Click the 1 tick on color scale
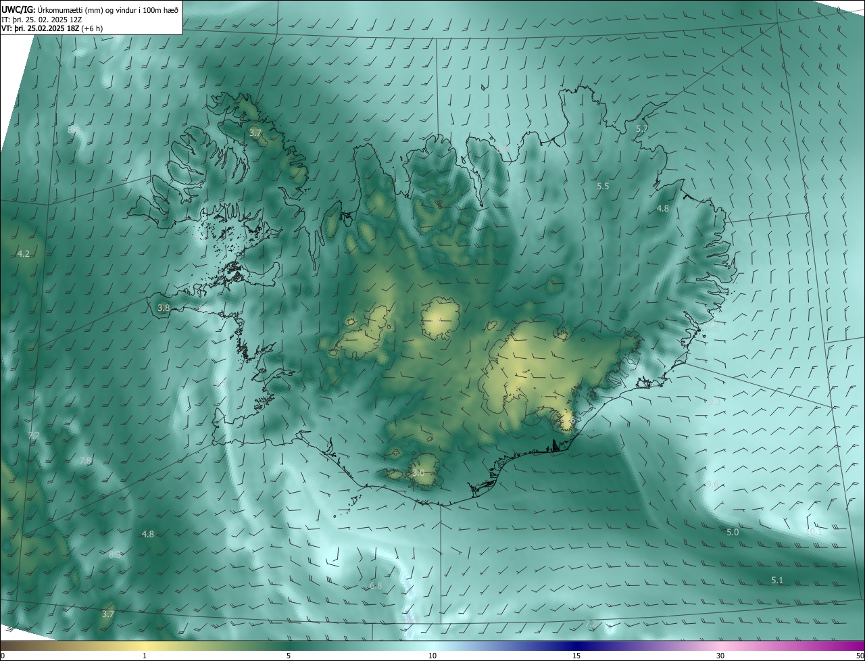 145,656
